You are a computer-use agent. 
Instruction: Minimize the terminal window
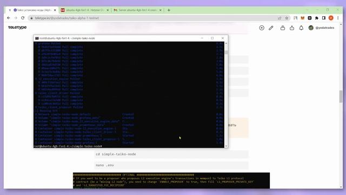click(x=202, y=38)
